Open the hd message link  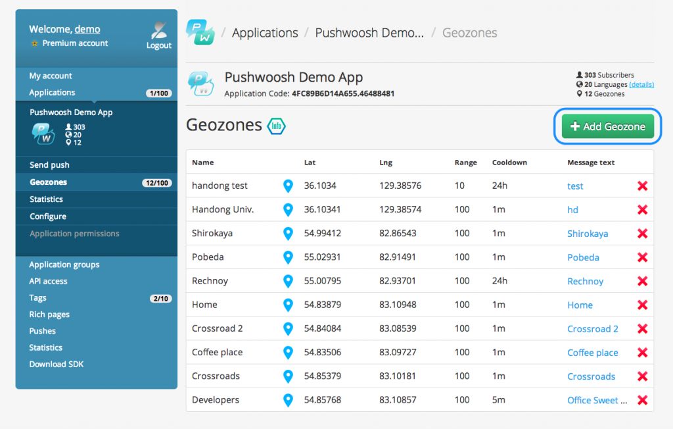click(572, 210)
